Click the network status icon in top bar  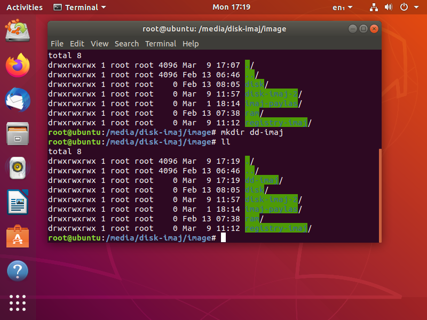click(374, 7)
